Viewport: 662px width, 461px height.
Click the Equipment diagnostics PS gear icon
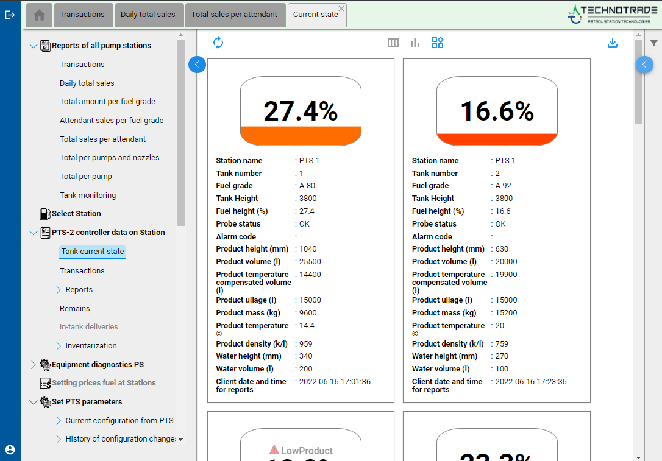[x=45, y=364]
